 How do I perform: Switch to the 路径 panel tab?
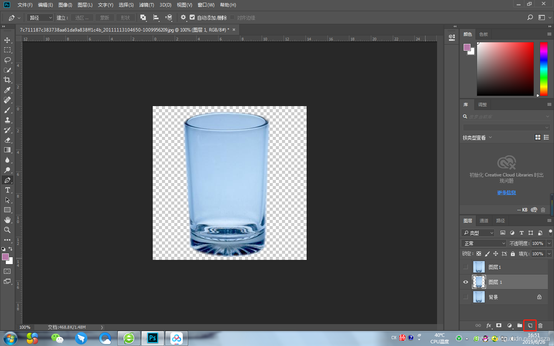[x=501, y=221]
